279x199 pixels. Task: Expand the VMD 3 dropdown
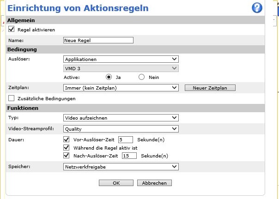[121, 68]
